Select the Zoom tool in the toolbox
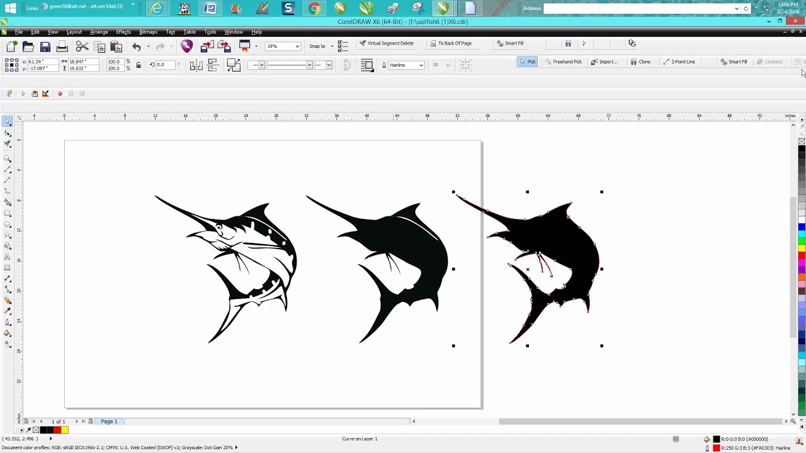806x453 pixels. pyautogui.click(x=8, y=159)
